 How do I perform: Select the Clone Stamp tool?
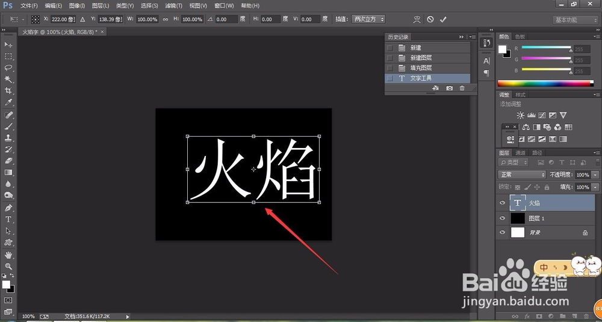coord(8,138)
